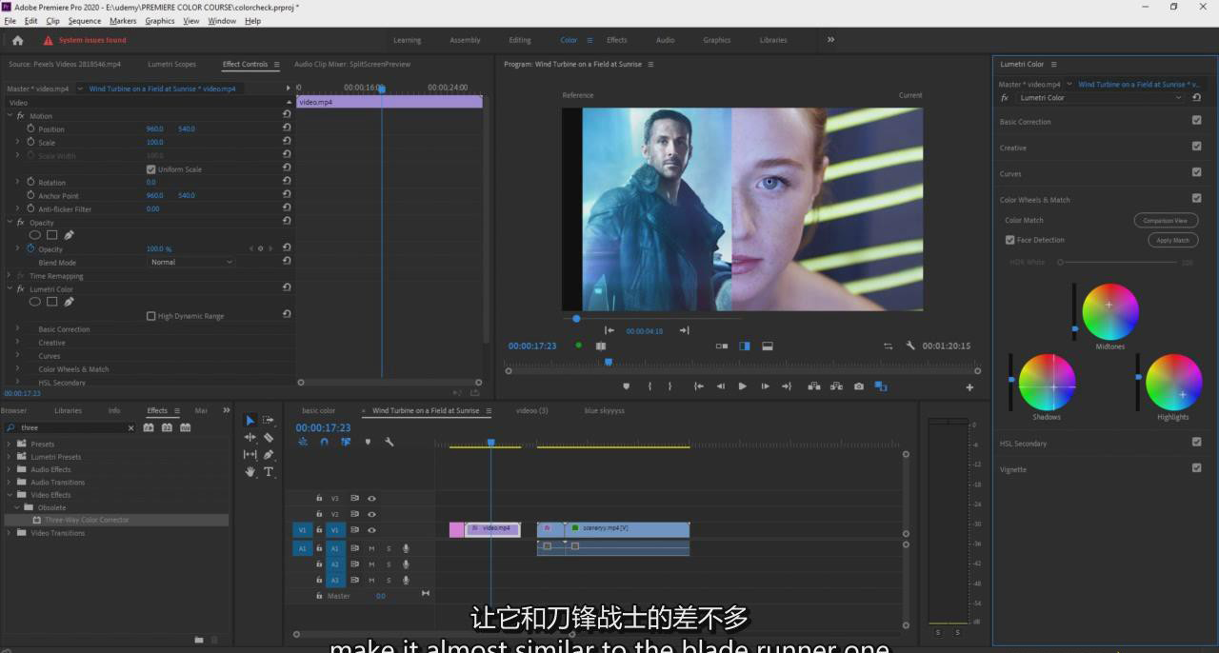This screenshot has width=1219, height=653.
Task: Collapse the Video Effects folder
Action: [10, 495]
